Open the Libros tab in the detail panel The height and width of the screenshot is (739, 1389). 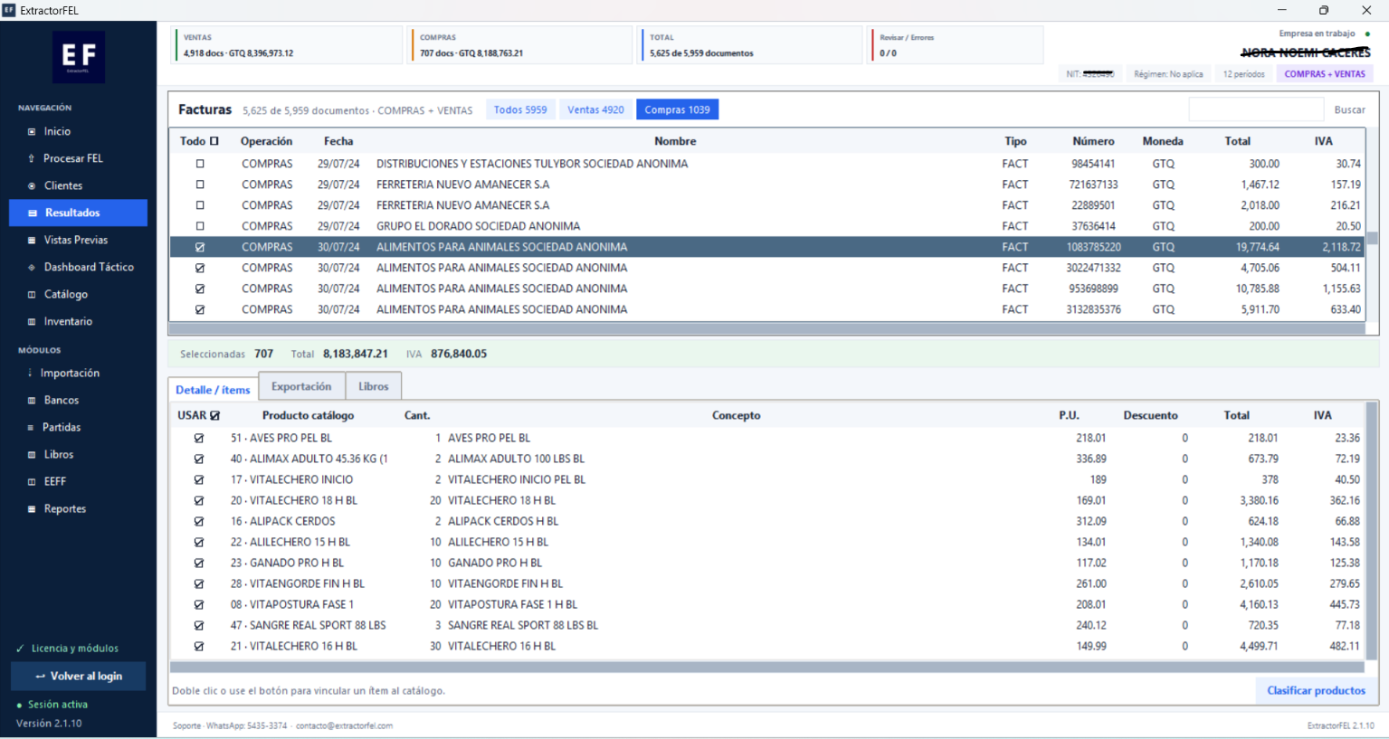(373, 386)
